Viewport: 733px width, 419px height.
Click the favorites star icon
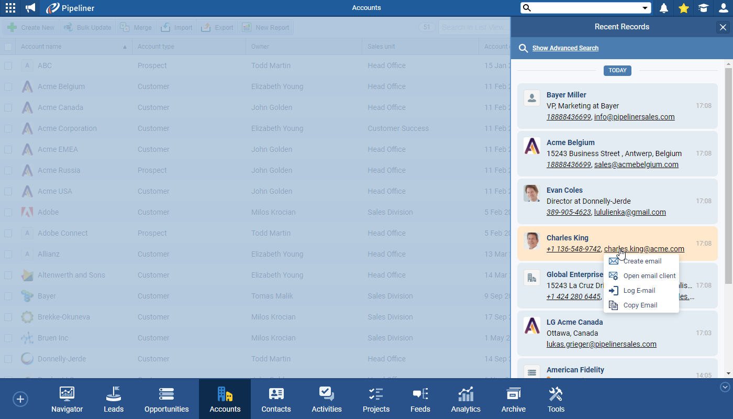click(683, 8)
